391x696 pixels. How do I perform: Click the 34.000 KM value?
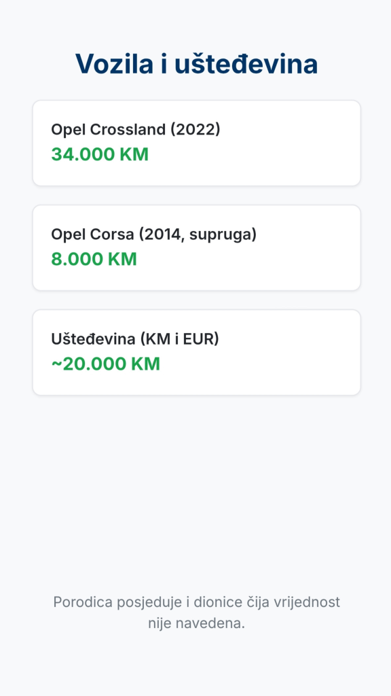100,154
